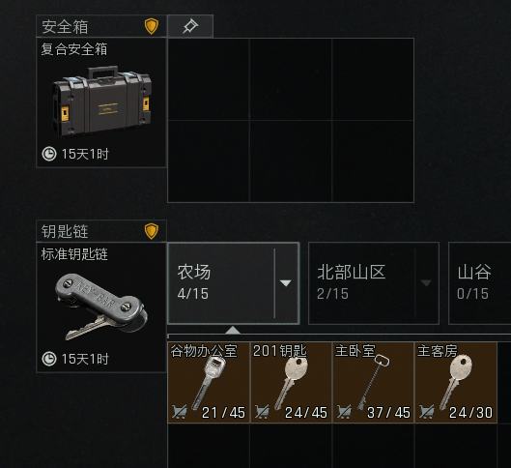Select the 主卧室 key item
Viewport: 511px width, 468px height.
point(373,382)
